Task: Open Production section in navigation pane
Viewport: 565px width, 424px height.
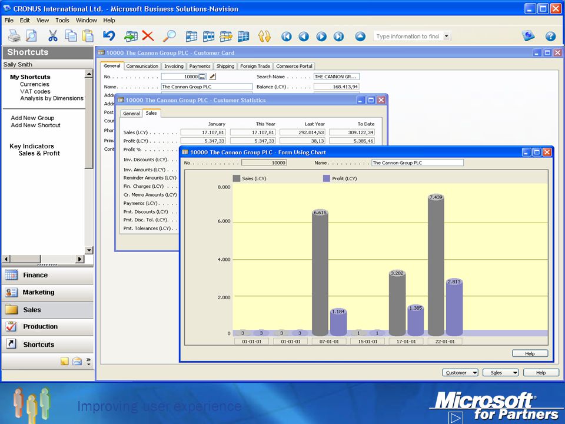Action: point(47,327)
